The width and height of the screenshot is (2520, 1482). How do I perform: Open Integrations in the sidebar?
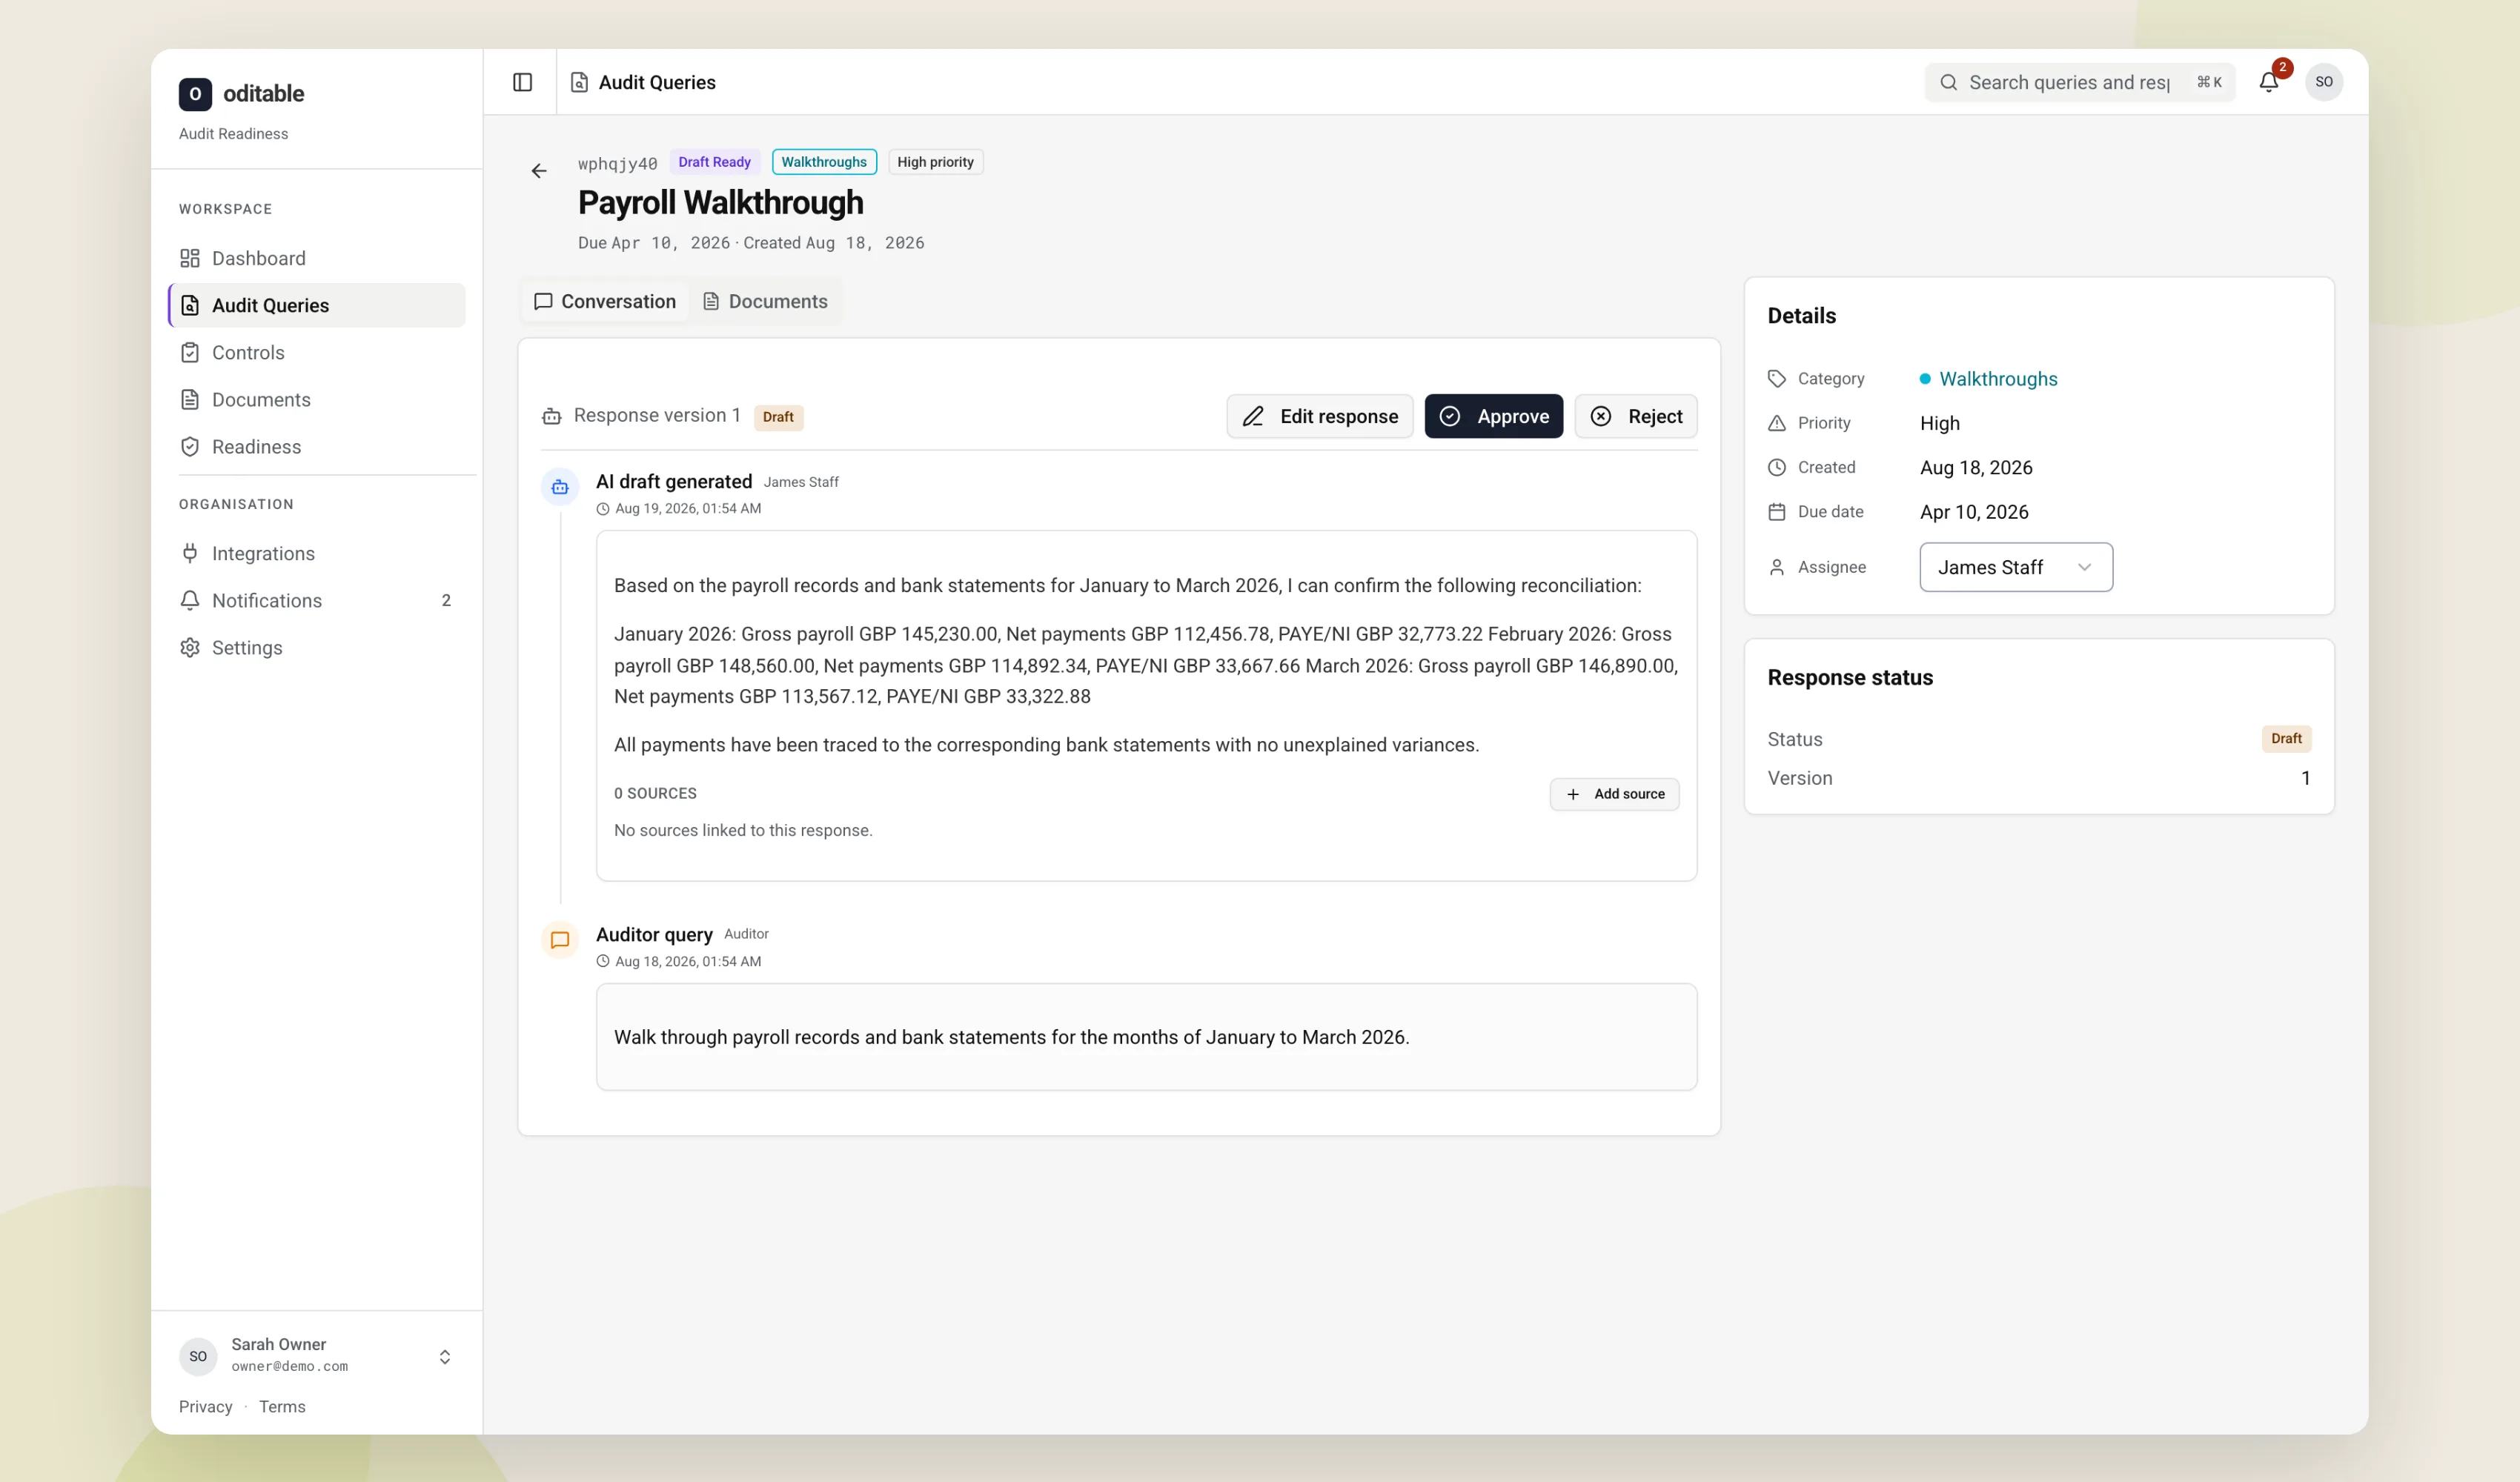[317, 553]
